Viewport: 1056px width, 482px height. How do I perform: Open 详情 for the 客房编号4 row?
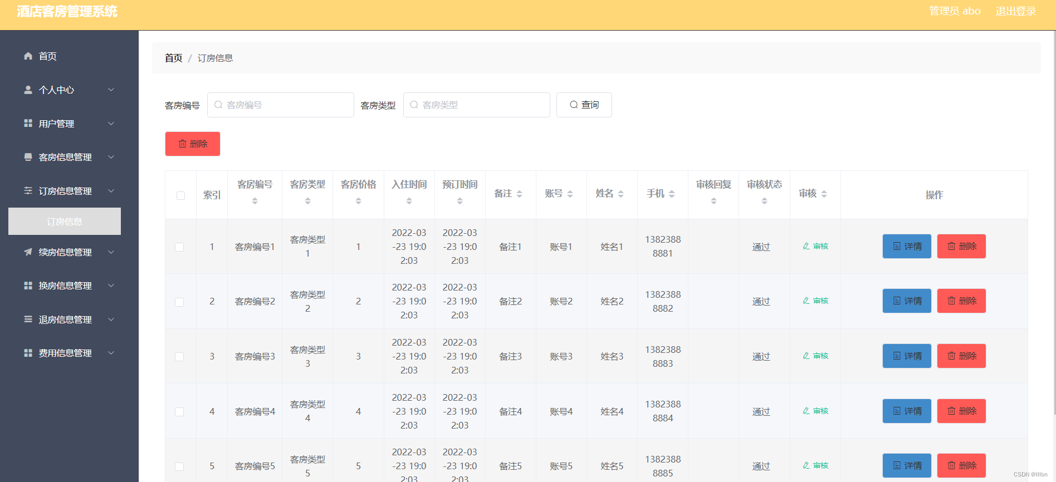[907, 411]
